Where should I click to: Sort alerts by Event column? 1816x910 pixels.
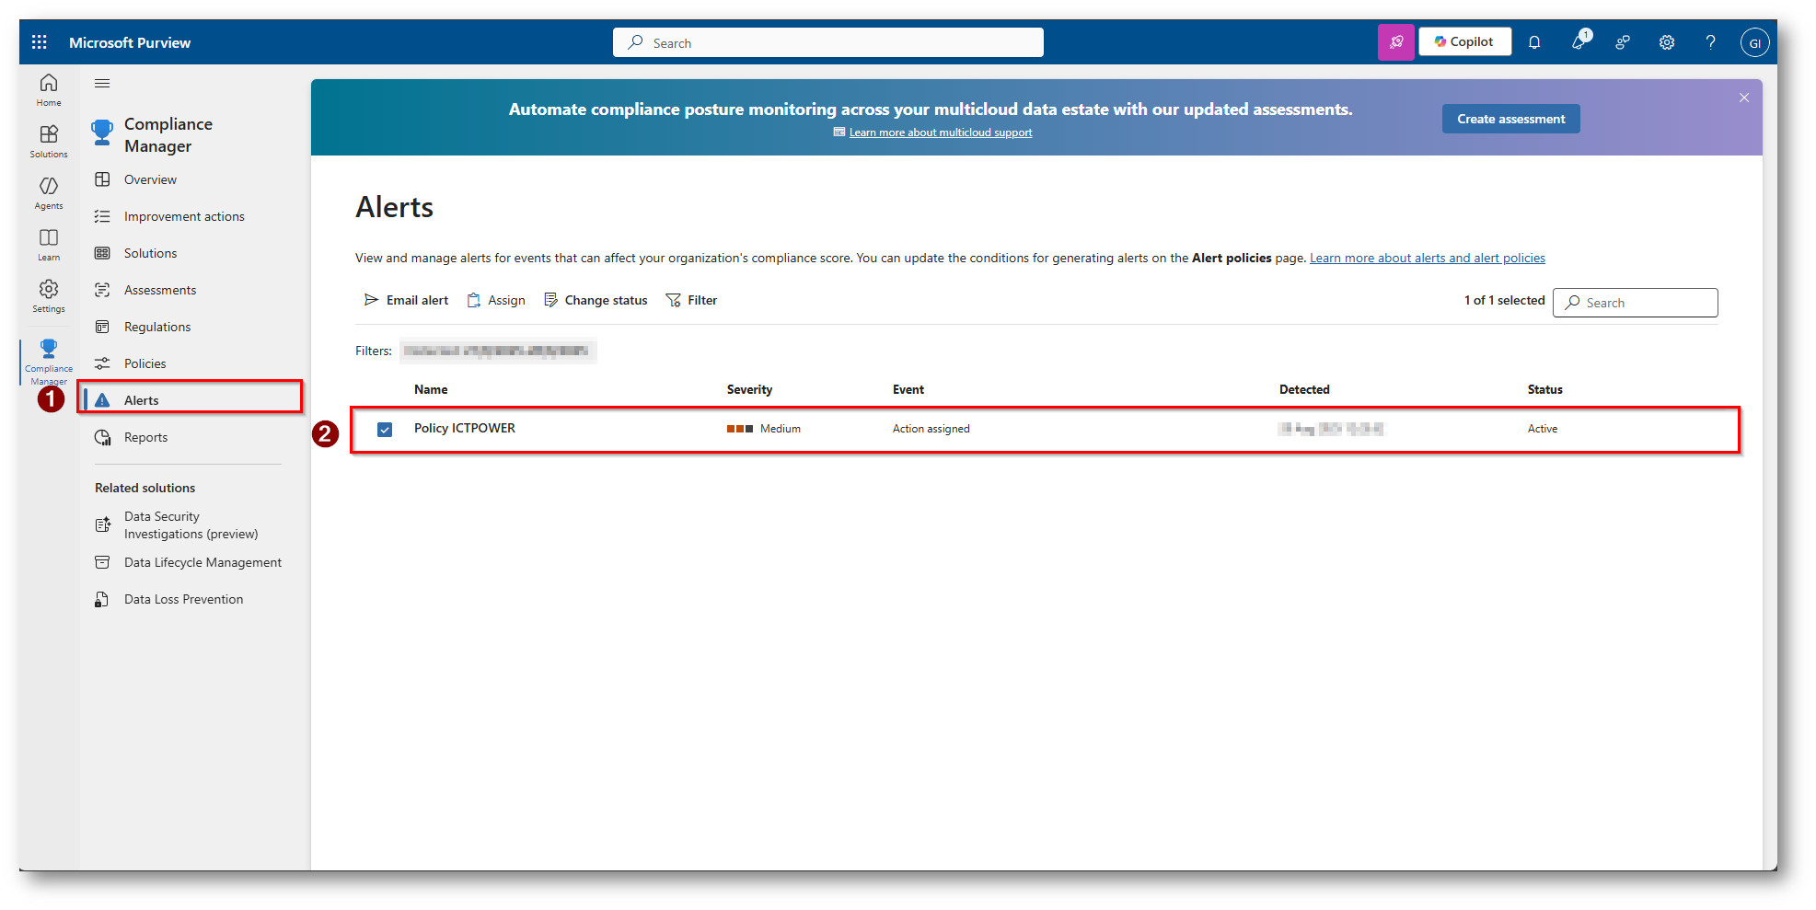[908, 389]
